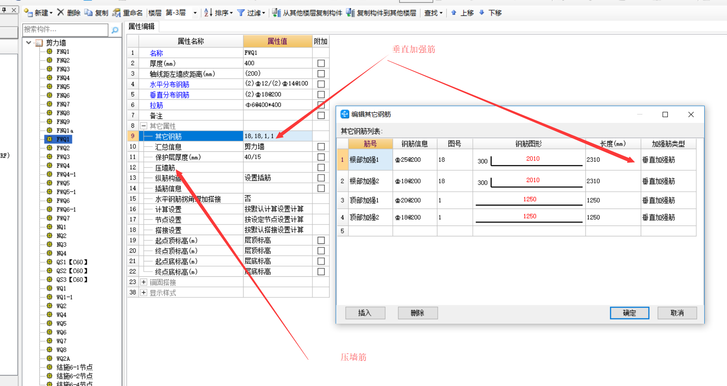Open the 过滤 dropdown arrow
The image size is (727, 386).
[x=263, y=13]
